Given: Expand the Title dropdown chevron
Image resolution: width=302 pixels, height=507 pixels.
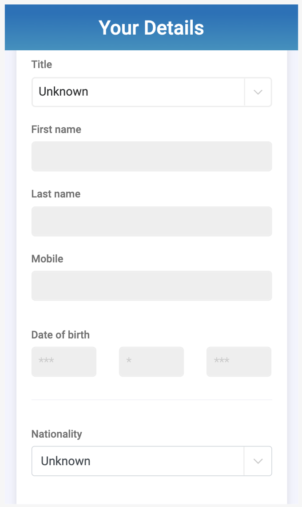Looking at the screenshot, I should click(258, 92).
